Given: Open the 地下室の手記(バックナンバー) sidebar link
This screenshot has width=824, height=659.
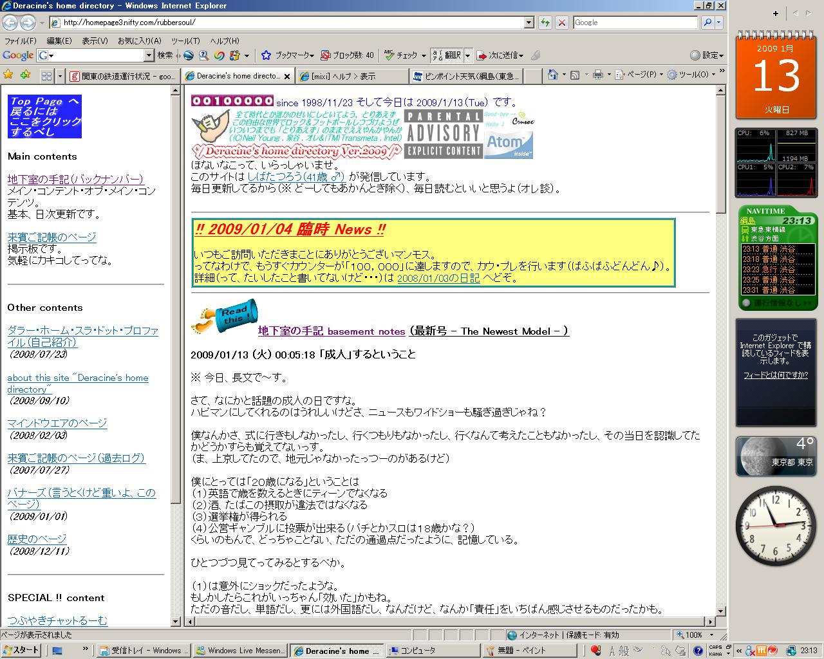Looking at the screenshot, I should [75, 179].
